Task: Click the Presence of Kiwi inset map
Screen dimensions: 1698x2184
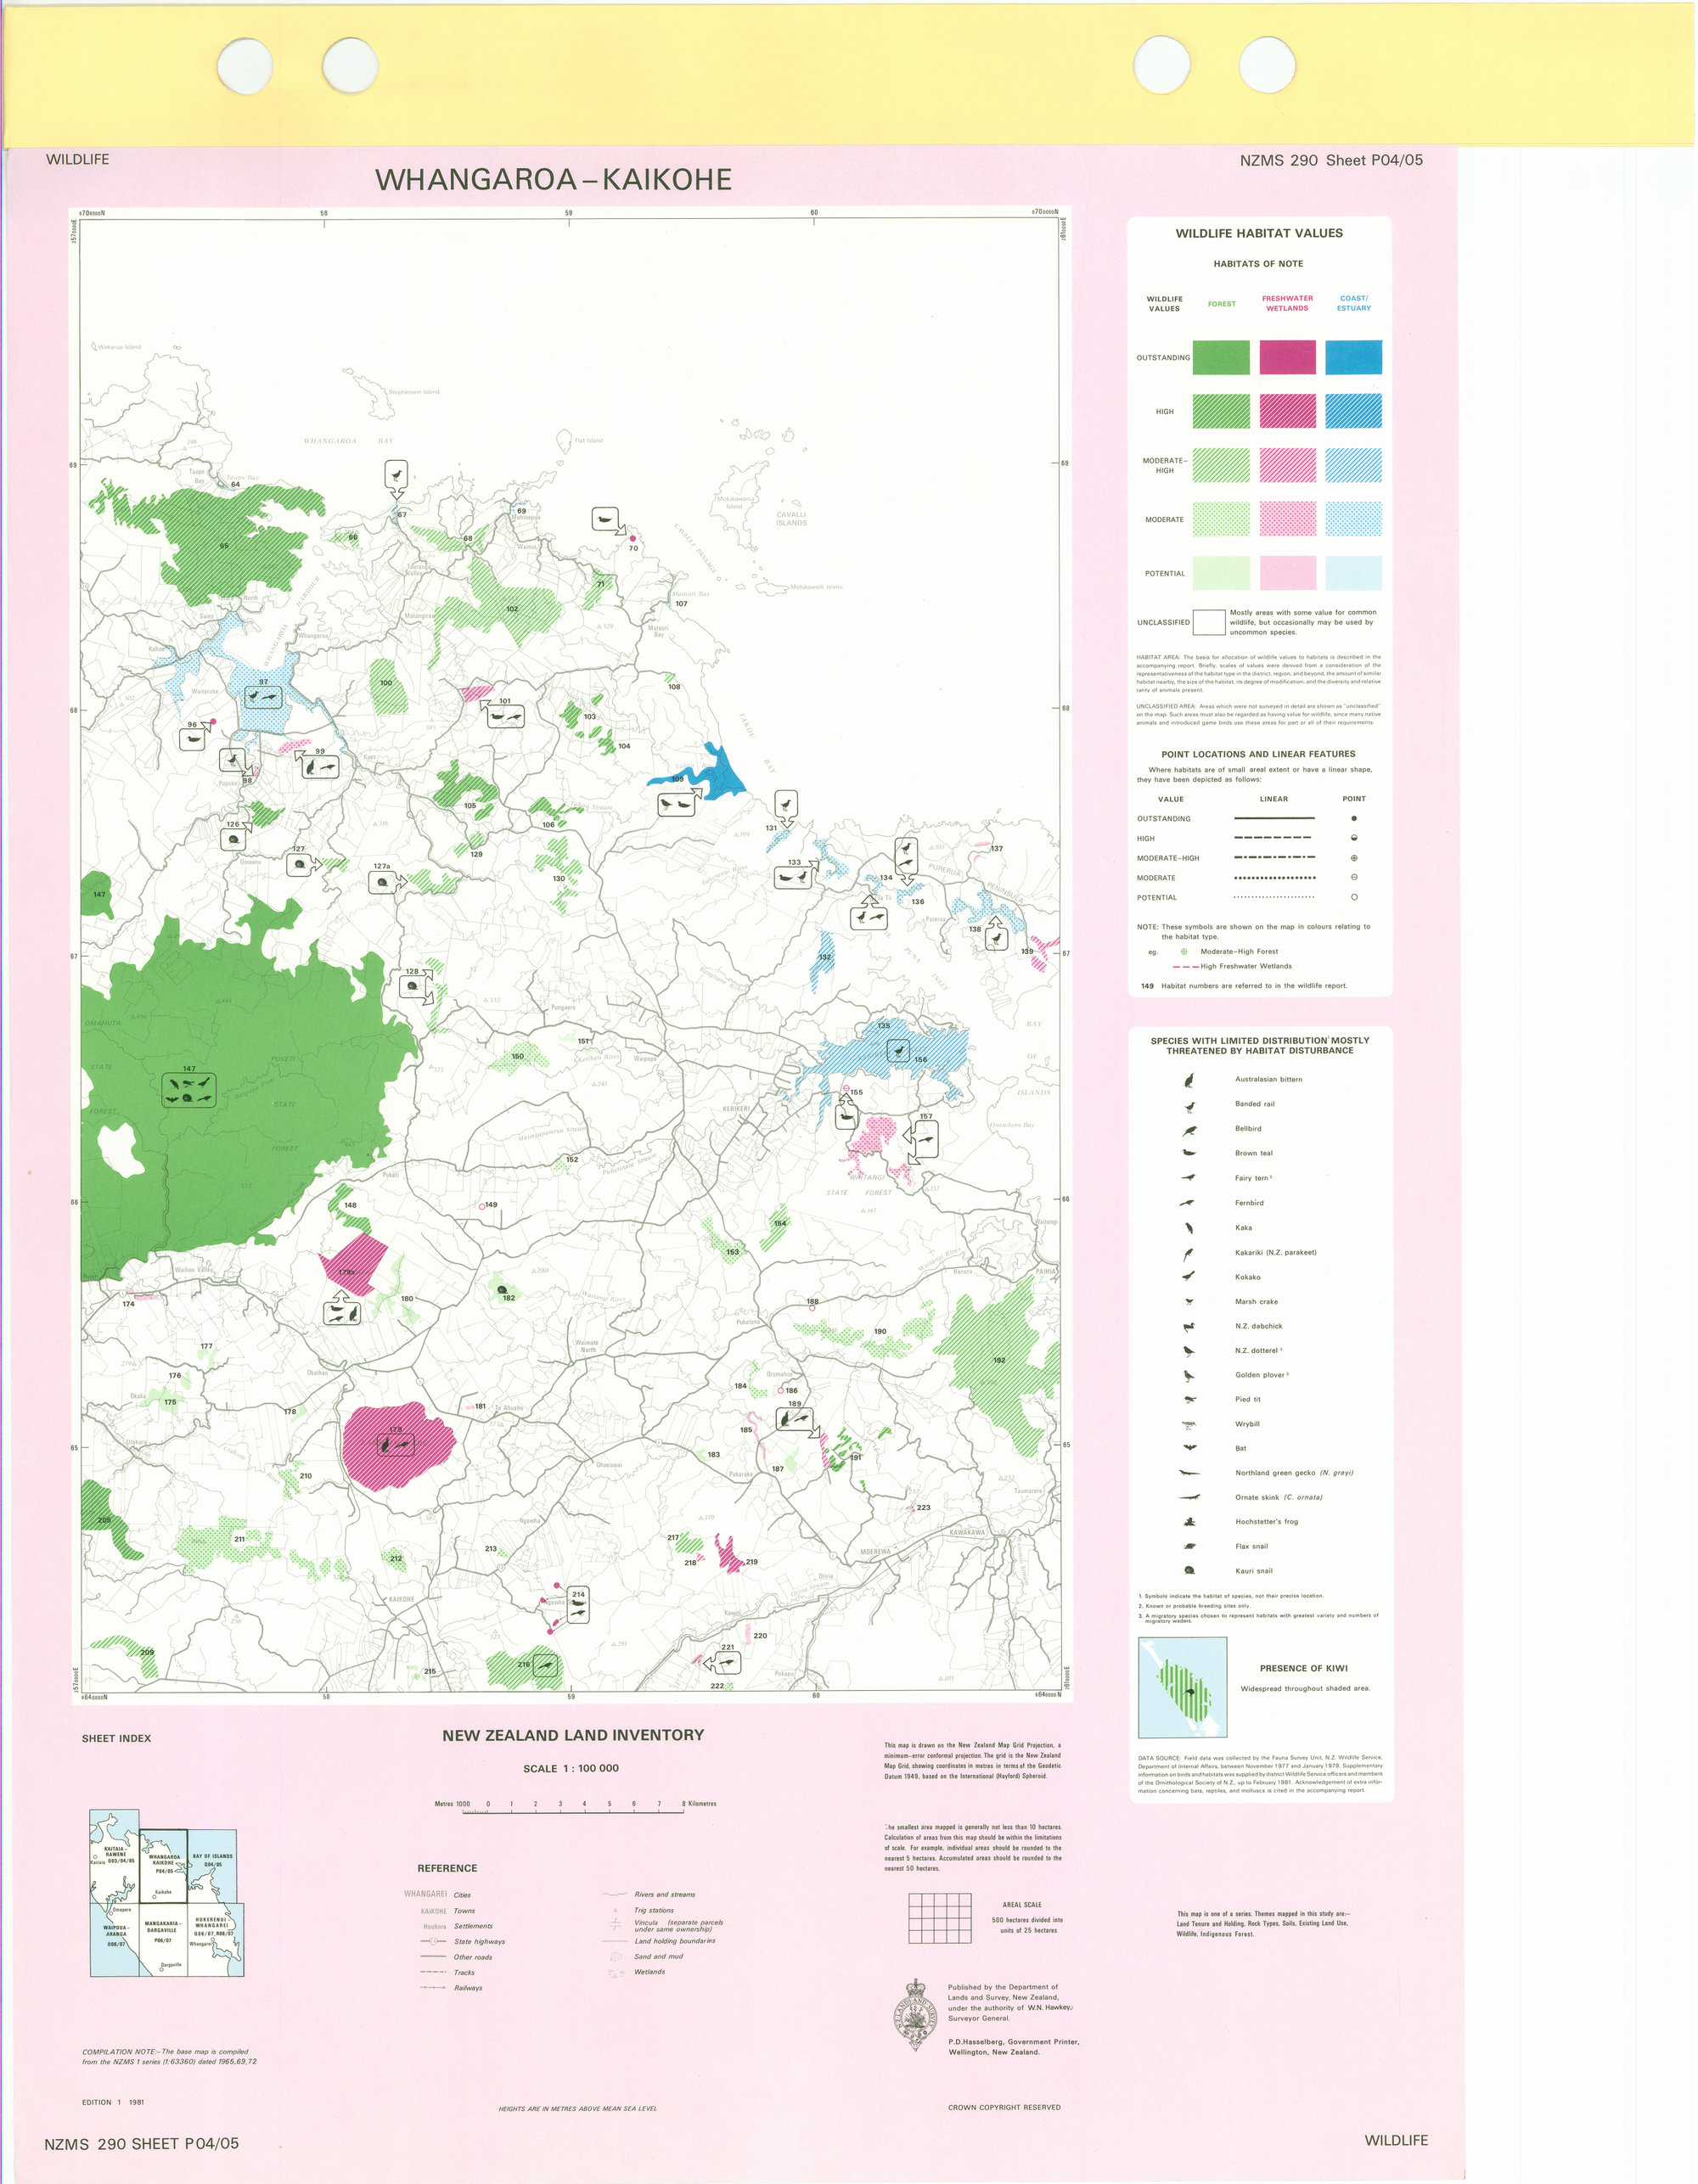Action: tap(1184, 1689)
